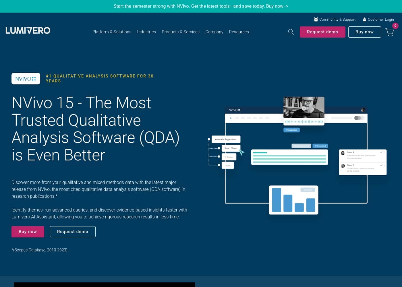Click the outlined Request demo hero button

73,232
